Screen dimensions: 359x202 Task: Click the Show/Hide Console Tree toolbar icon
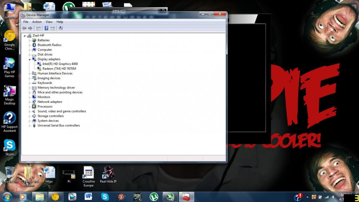pyautogui.click(x=38, y=28)
